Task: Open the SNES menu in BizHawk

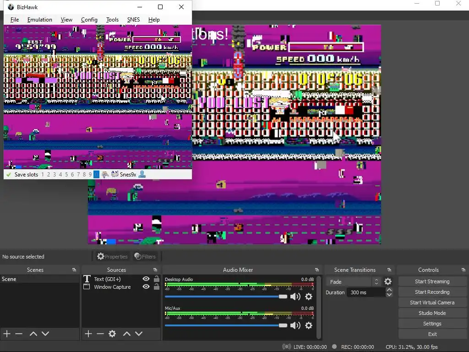Action: point(133,20)
